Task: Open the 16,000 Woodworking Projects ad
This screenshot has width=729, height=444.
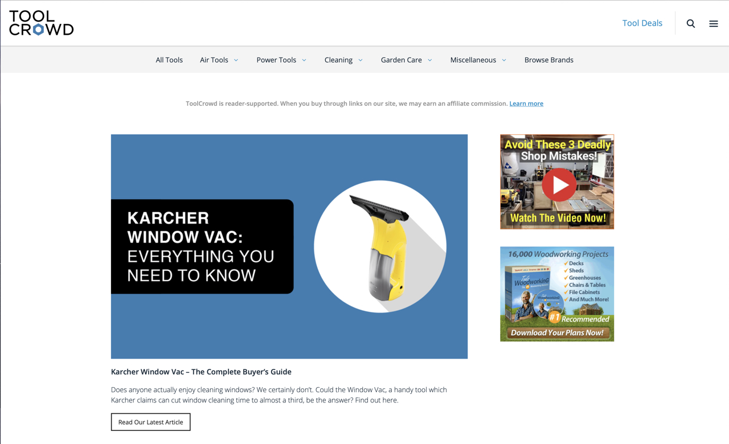Action: tap(557, 285)
